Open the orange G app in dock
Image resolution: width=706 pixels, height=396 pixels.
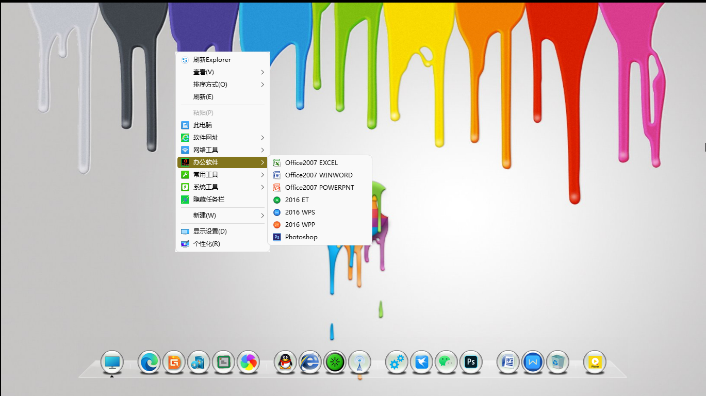click(x=174, y=362)
